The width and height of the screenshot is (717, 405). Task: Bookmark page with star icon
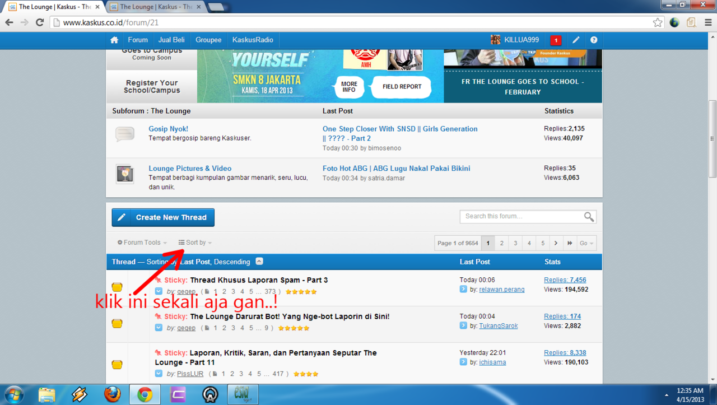[x=658, y=22]
